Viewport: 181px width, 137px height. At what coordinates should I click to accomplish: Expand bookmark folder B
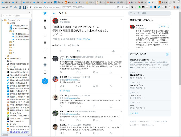coord(8,42)
